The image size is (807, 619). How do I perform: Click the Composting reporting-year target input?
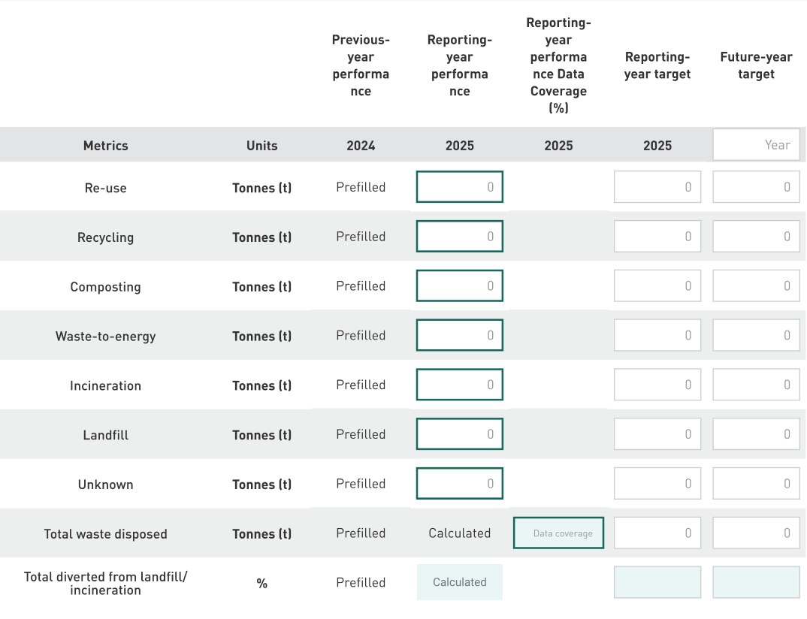point(657,286)
